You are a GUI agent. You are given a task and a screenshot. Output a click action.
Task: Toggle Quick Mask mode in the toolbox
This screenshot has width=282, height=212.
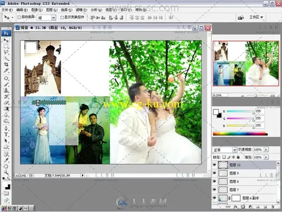6,193
